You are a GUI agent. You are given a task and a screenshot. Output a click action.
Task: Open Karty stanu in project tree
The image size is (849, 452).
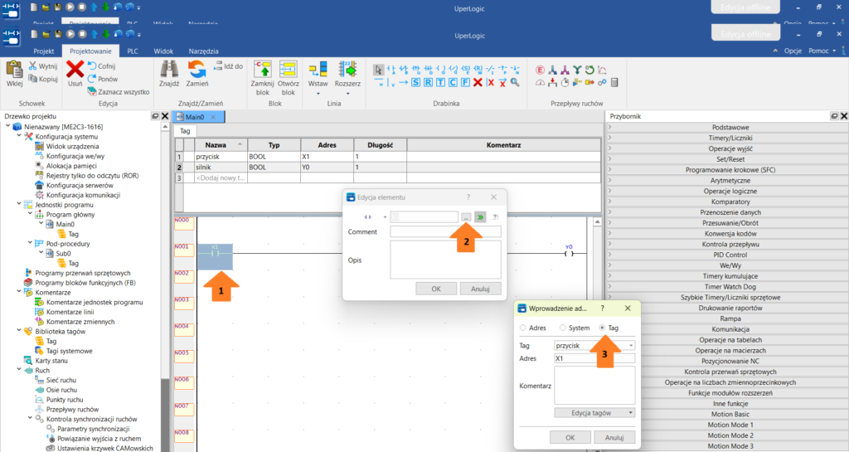pyautogui.click(x=51, y=361)
